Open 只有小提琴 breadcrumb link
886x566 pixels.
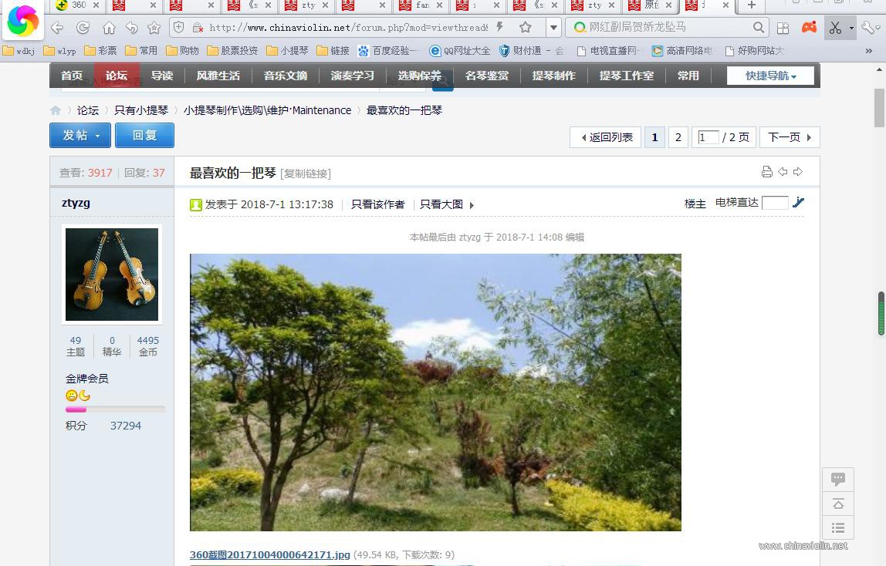tap(141, 110)
